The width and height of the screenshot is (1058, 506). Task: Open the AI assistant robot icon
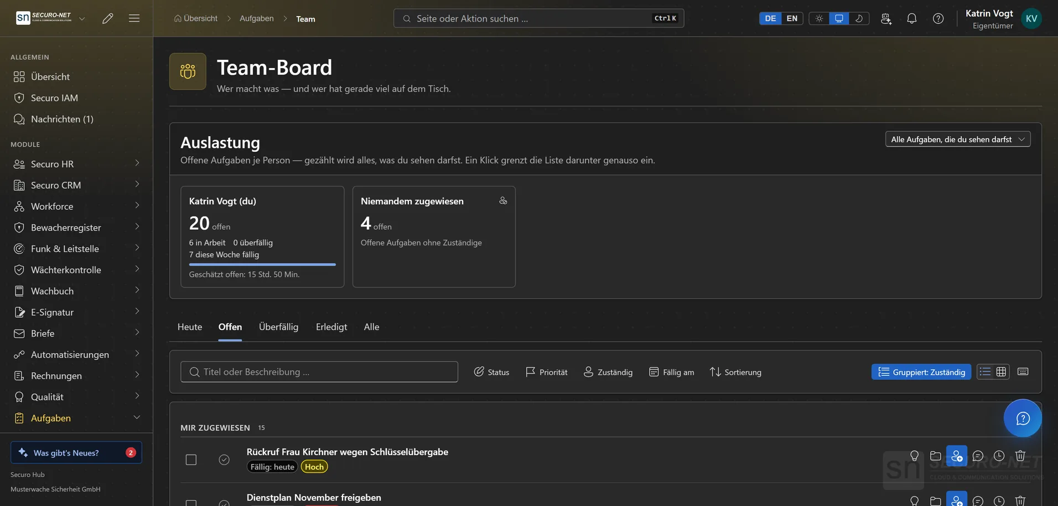pos(886,18)
